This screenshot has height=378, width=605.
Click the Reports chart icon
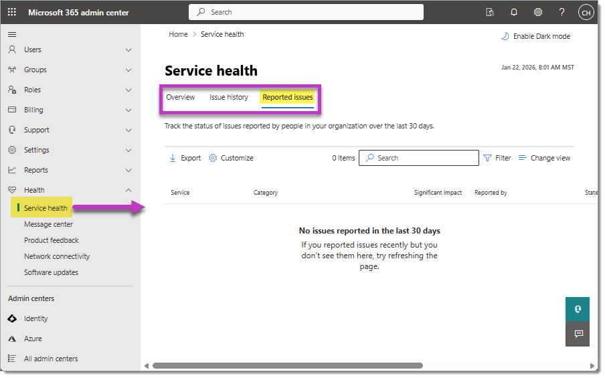[12, 170]
